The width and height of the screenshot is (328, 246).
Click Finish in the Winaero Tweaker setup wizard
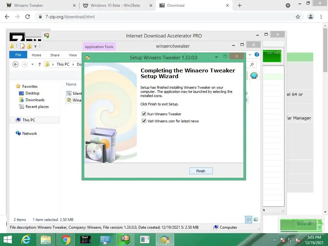(x=201, y=171)
